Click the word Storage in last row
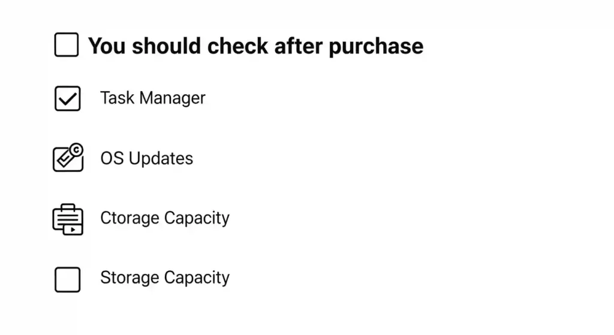This screenshot has width=614, height=335. [130, 278]
